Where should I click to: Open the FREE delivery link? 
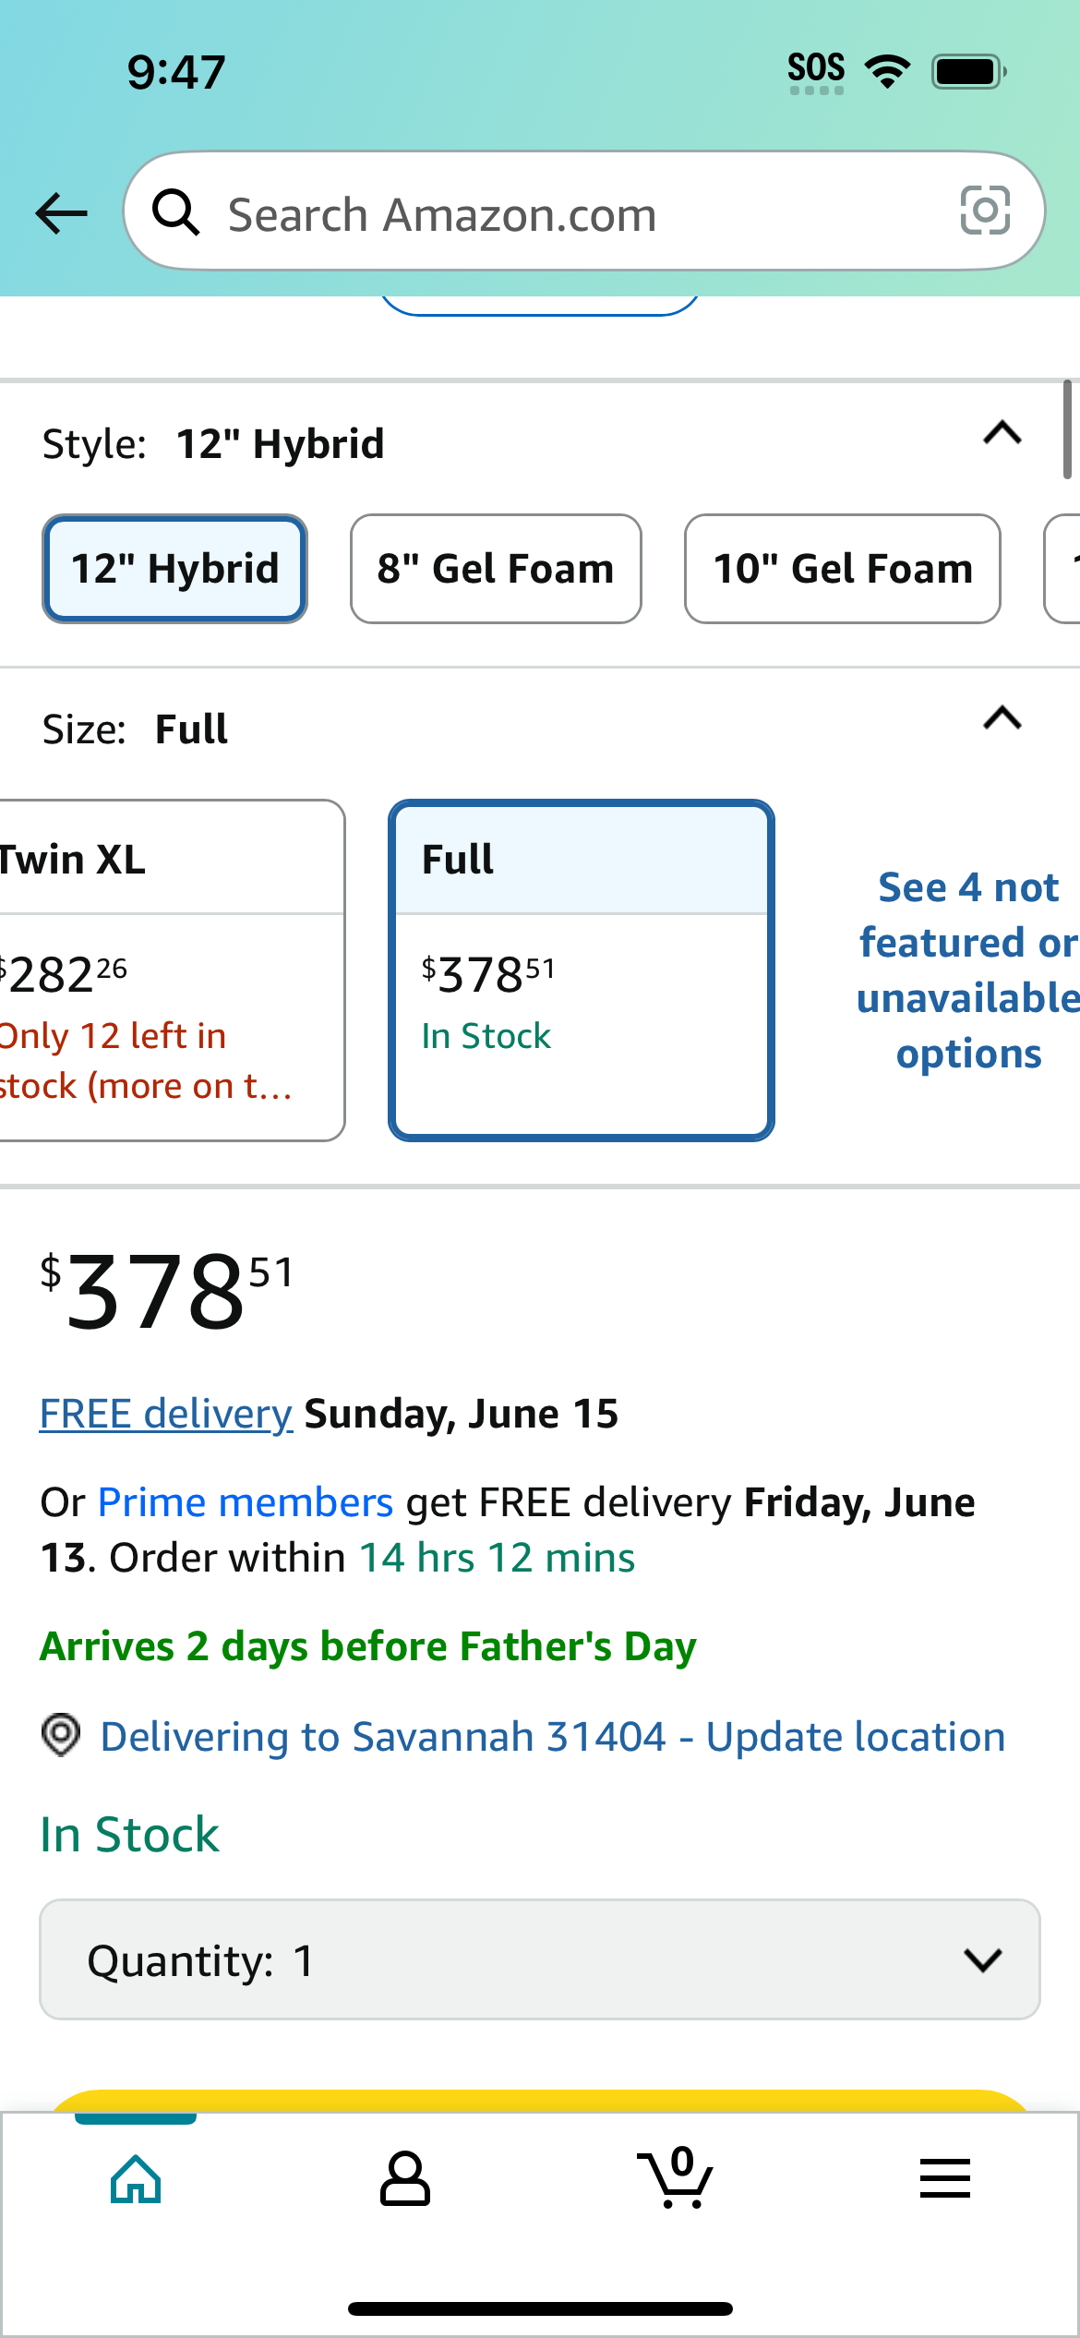[166, 1414]
